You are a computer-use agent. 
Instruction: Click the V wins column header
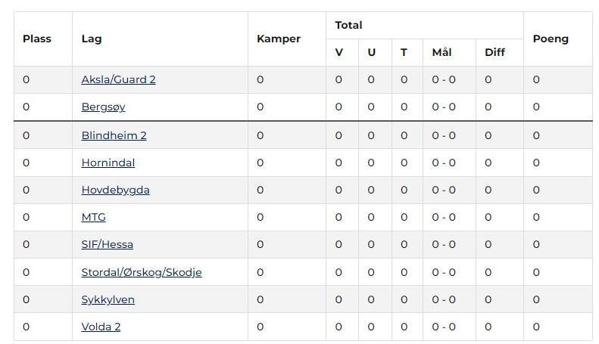tap(338, 52)
